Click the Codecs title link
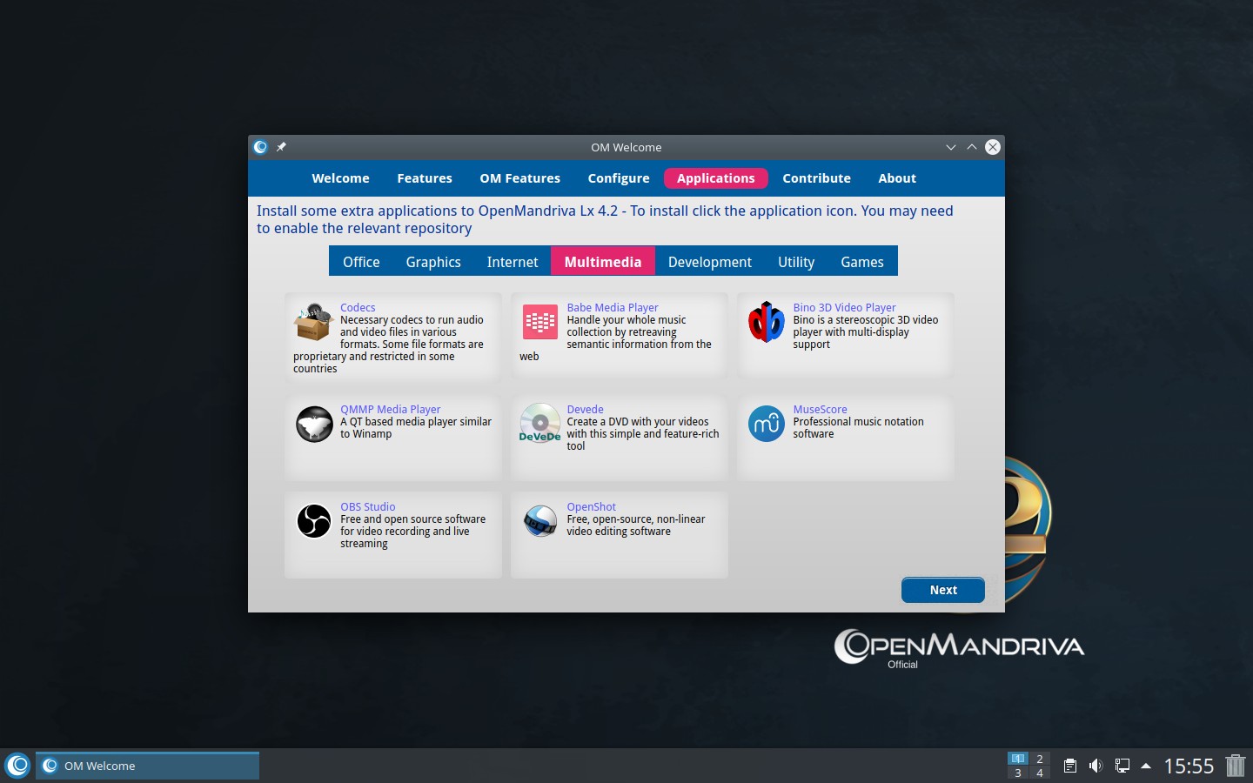This screenshot has width=1253, height=783. point(358,308)
